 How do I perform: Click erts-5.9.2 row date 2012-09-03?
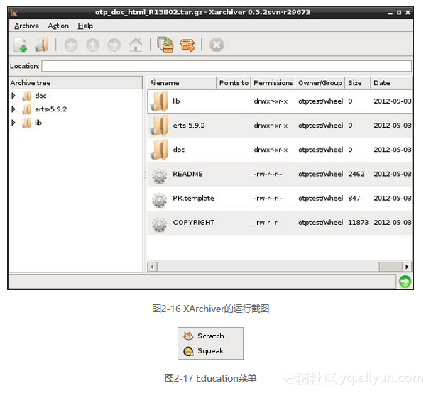[x=393, y=126]
